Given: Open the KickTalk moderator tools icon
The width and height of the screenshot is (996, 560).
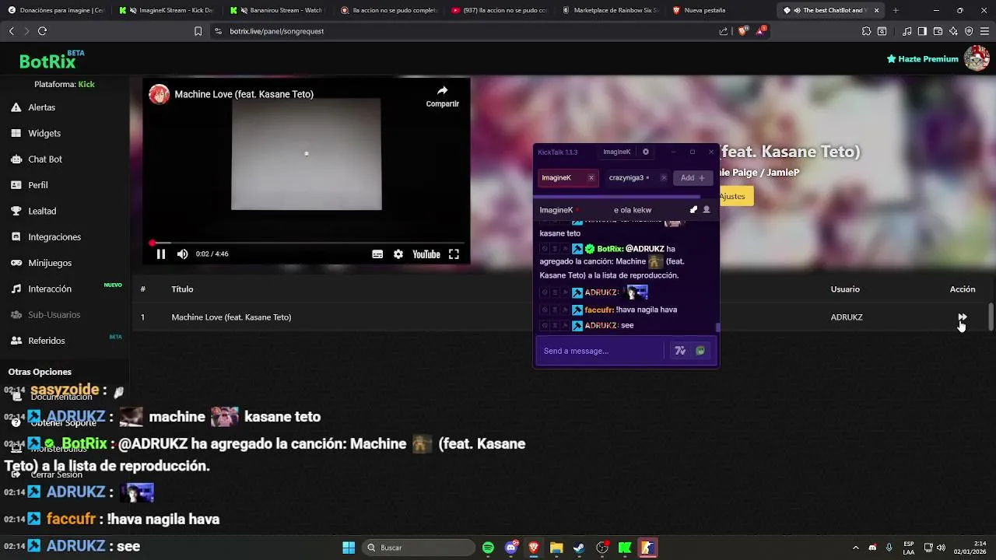Looking at the screenshot, I should [x=693, y=210].
